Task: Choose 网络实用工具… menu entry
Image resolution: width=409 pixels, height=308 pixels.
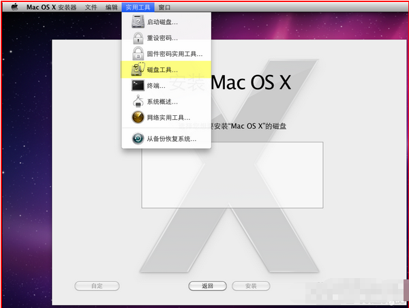Action: 166,117
